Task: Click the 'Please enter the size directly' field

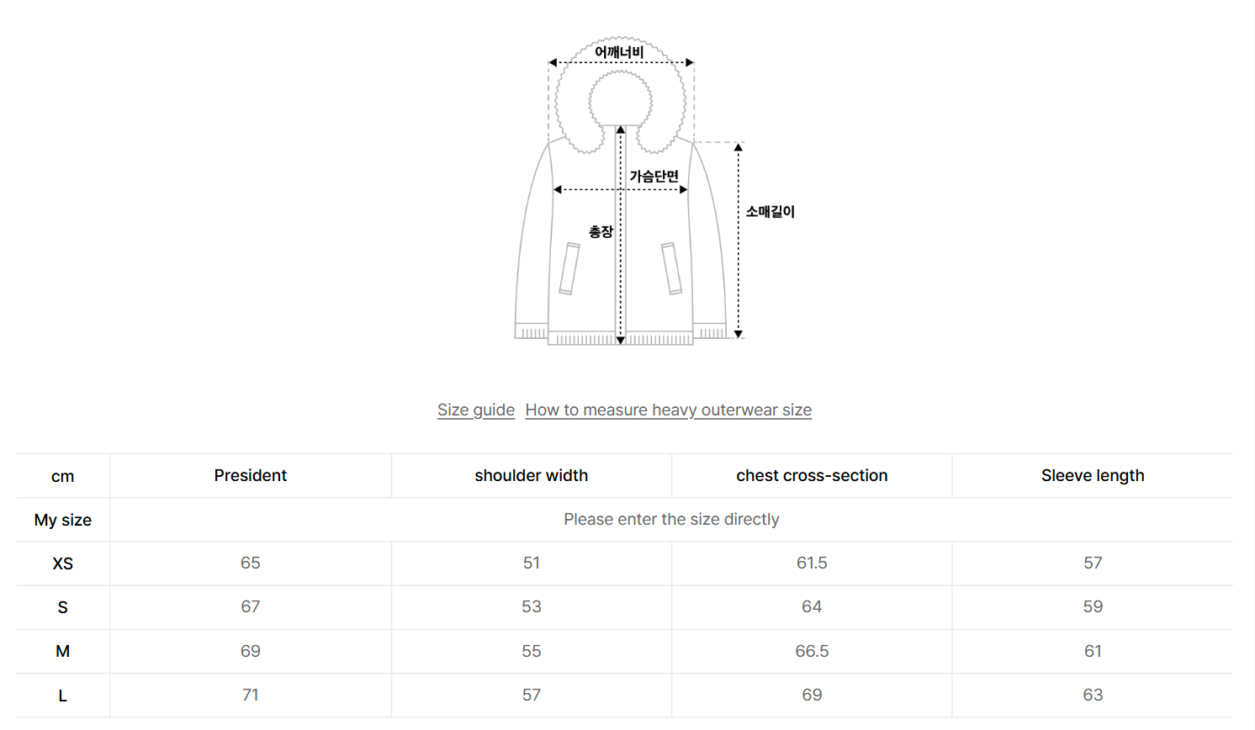Action: point(671,520)
